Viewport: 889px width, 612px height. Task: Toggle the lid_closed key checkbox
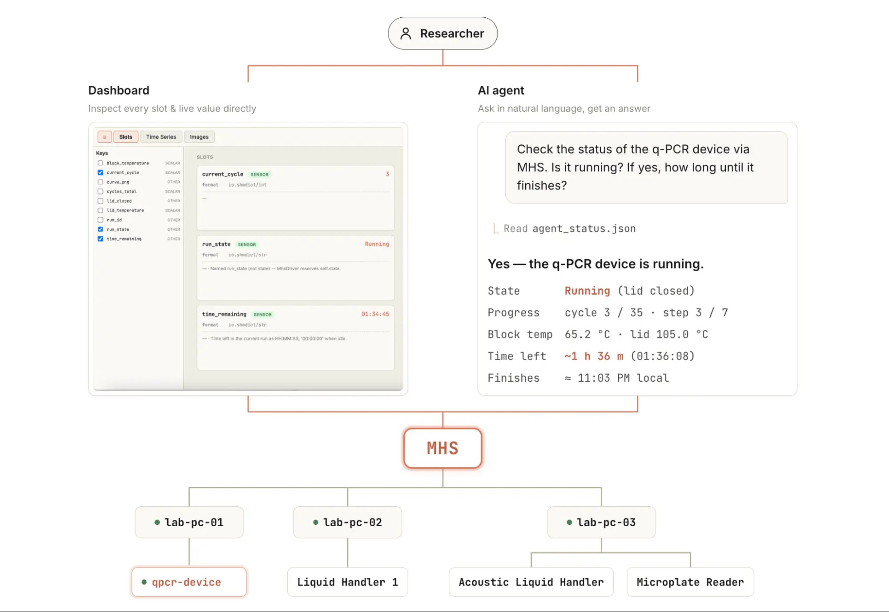click(x=101, y=201)
